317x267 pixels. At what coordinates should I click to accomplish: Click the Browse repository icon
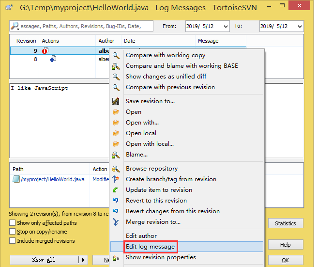tap(116, 169)
